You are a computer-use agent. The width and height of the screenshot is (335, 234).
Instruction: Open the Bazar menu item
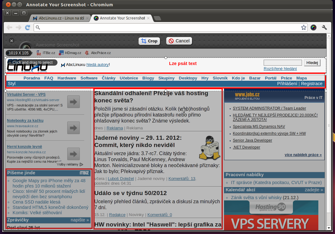click(x=255, y=78)
